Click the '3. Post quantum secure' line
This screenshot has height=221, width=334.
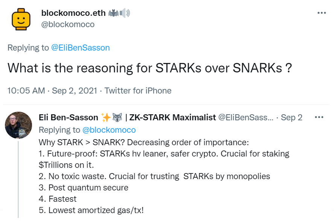[x=84, y=187]
